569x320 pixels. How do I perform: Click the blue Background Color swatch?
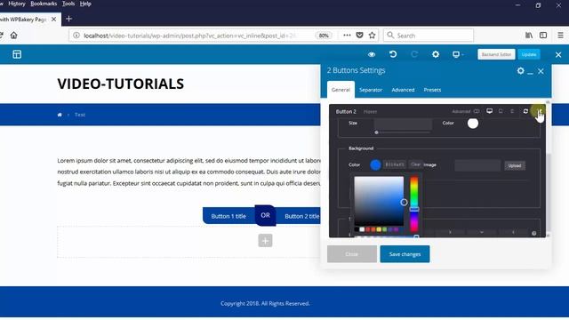pyautogui.click(x=375, y=164)
